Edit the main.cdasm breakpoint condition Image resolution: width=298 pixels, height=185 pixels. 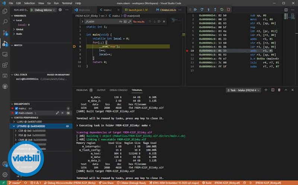(57, 113)
